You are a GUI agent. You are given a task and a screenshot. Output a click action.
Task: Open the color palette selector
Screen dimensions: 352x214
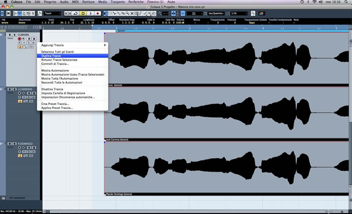click(262, 14)
